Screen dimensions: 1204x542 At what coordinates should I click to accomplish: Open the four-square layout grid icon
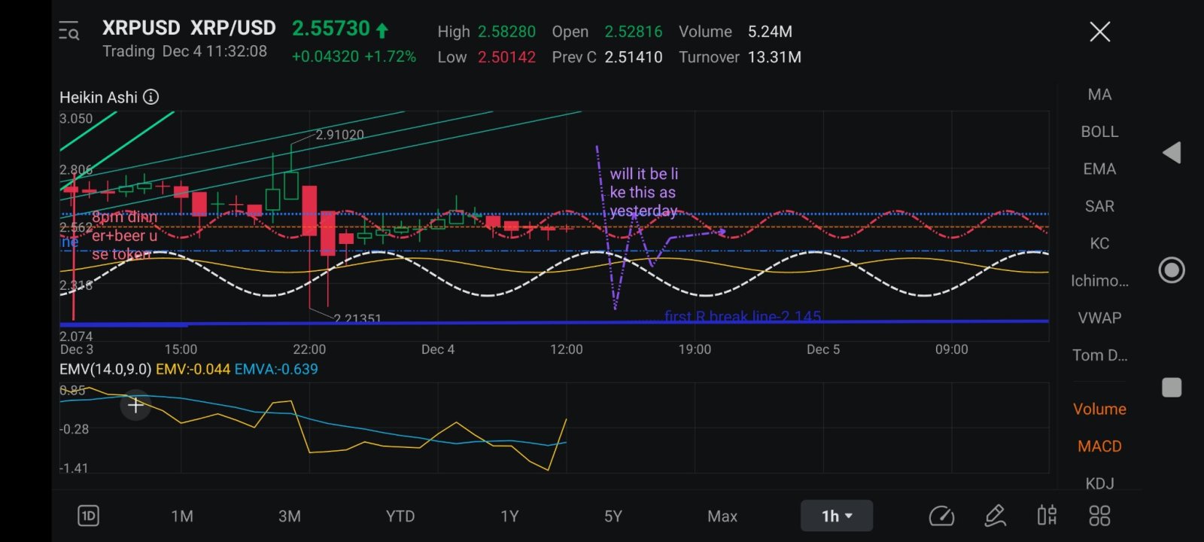click(x=1099, y=516)
